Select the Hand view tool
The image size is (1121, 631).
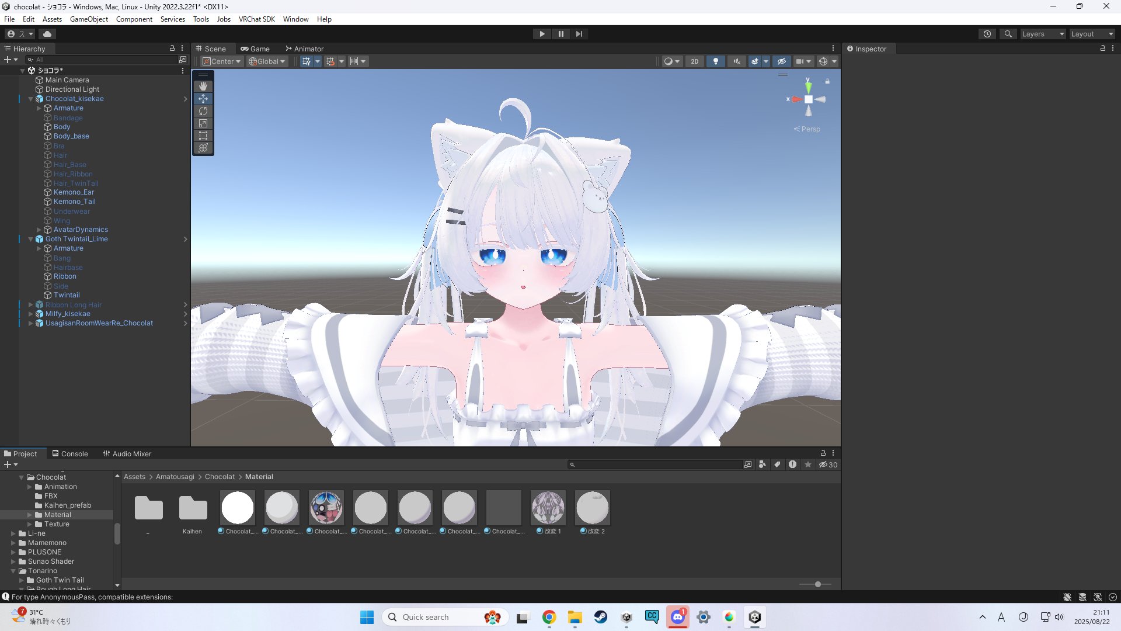click(x=203, y=86)
